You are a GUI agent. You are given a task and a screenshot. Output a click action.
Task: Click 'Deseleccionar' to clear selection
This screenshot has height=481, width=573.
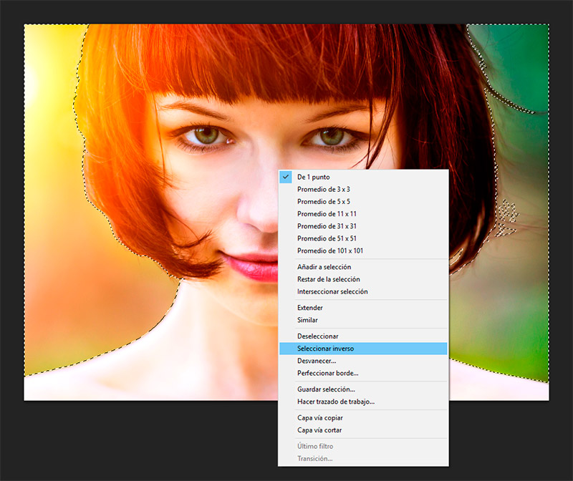(x=317, y=336)
